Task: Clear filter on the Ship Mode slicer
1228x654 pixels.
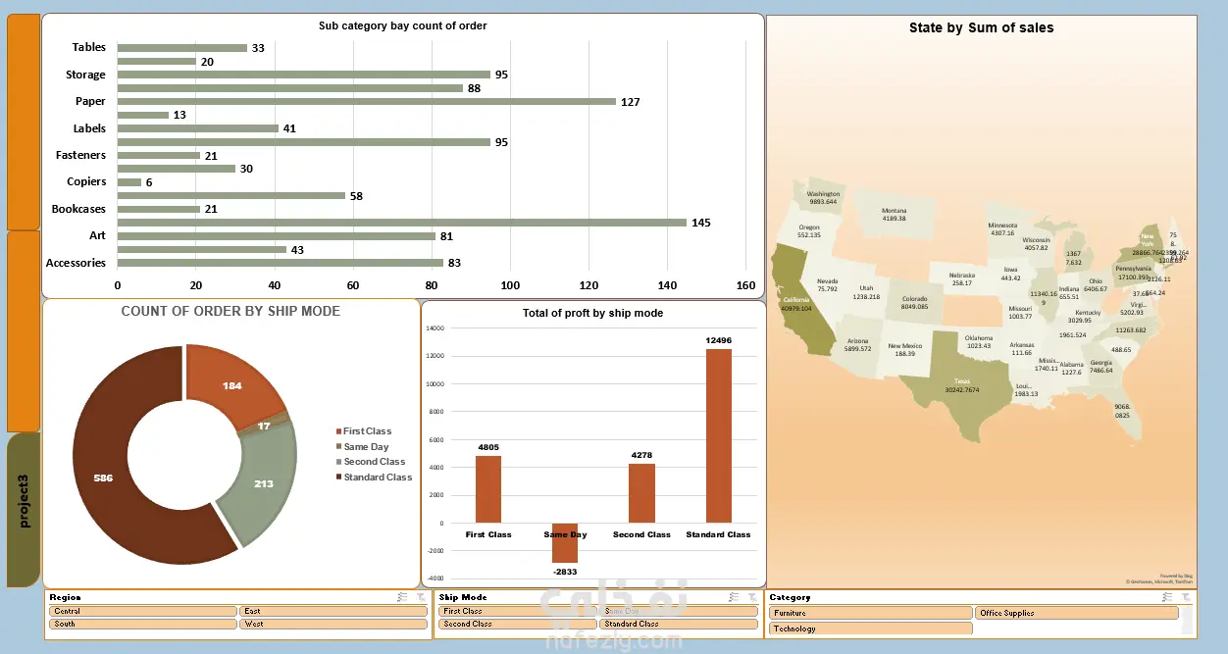Action: (752, 597)
